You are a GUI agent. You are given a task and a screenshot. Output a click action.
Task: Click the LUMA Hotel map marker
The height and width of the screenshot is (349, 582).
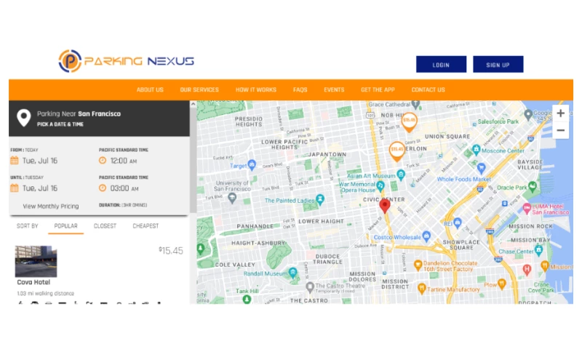pos(527,209)
